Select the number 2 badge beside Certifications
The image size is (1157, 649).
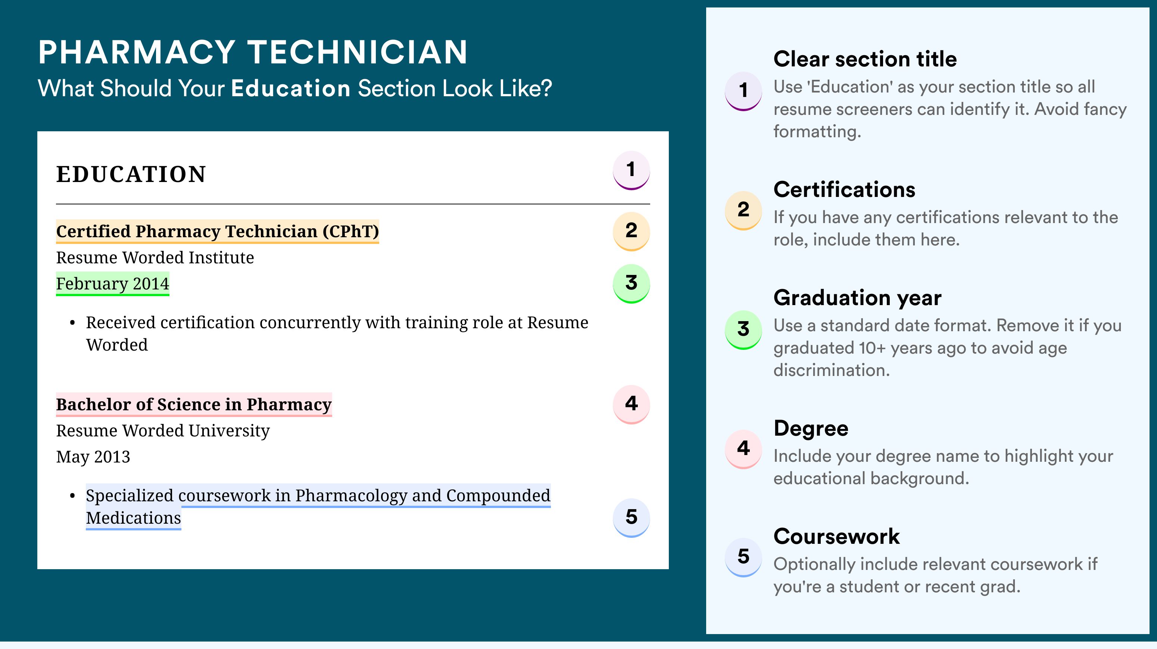pos(743,210)
